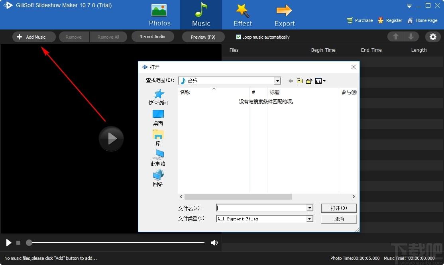Play using bottom playback control
Screen dimensions: 444x265
pos(8,243)
